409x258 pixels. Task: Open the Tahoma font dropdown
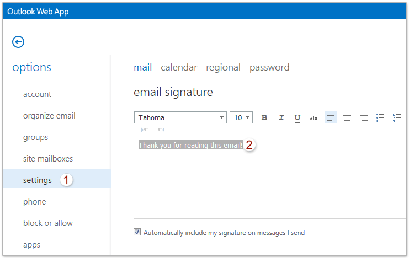(x=180, y=117)
